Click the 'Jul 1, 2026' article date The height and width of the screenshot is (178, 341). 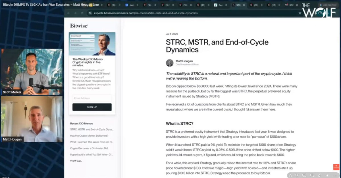pyautogui.click(x=172, y=34)
